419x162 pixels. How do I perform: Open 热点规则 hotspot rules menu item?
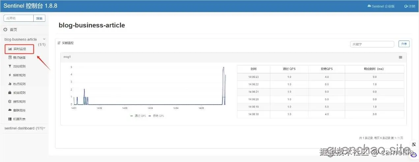17,84
